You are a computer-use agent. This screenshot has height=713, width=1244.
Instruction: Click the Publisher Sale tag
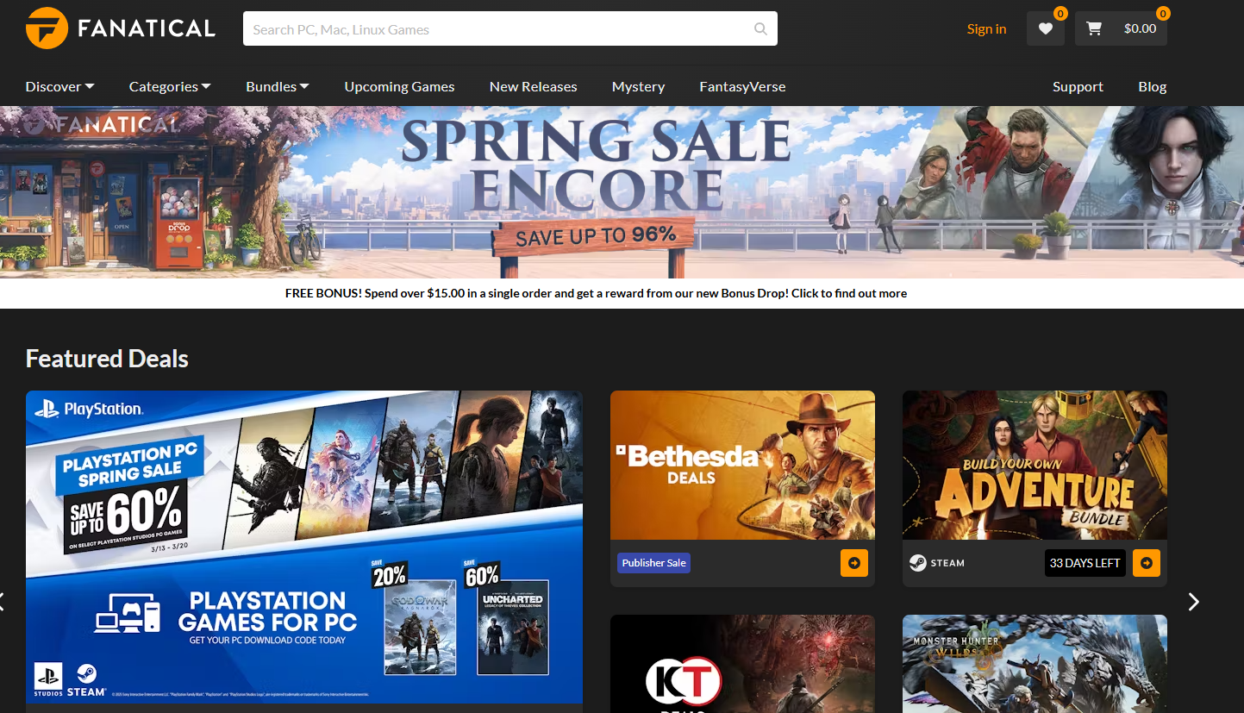(x=653, y=563)
